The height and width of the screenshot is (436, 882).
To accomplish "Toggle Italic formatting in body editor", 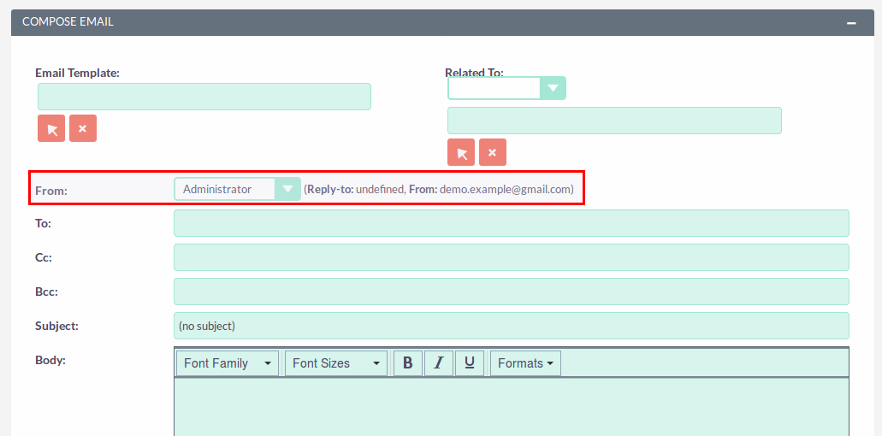I will (x=439, y=363).
